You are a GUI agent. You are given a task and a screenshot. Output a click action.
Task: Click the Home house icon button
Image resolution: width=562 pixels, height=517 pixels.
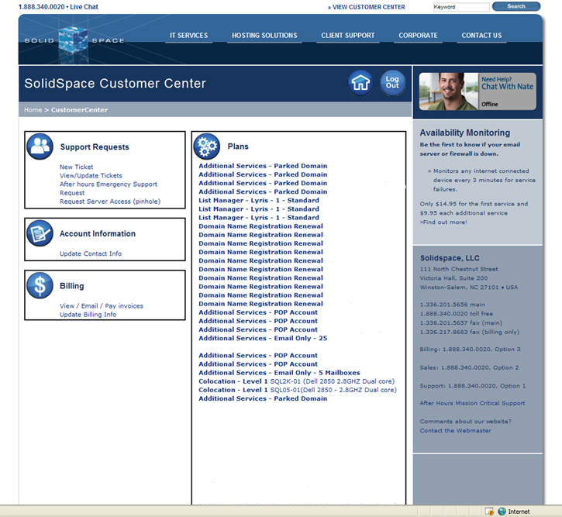click(x=360, y=83)
